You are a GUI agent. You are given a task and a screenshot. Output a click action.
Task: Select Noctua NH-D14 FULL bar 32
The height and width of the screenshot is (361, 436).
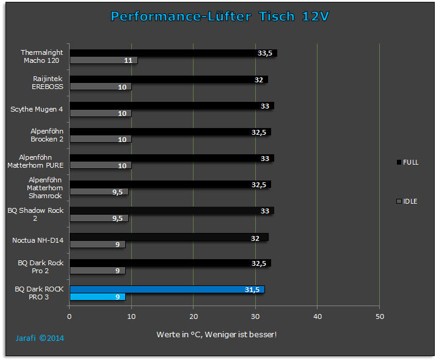click(x=169, y=237)
